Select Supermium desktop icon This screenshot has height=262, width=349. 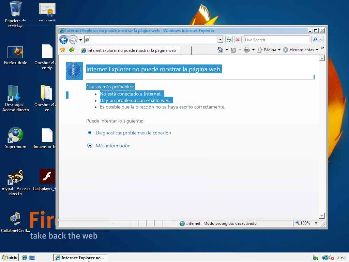[x=16, y=138]
